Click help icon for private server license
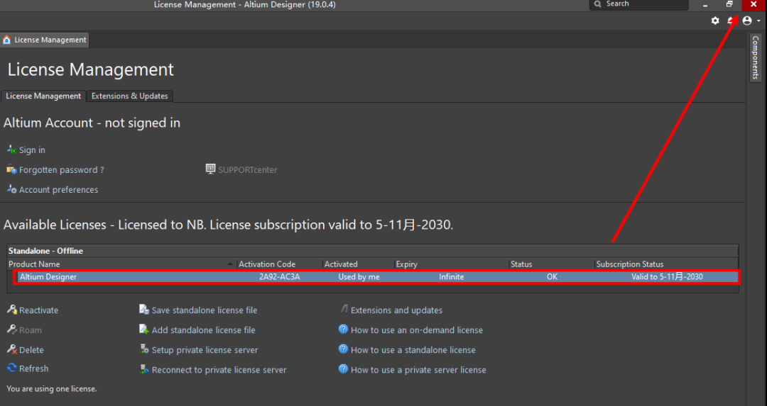This screenshot has height=406, width=767. pos(344,369)
